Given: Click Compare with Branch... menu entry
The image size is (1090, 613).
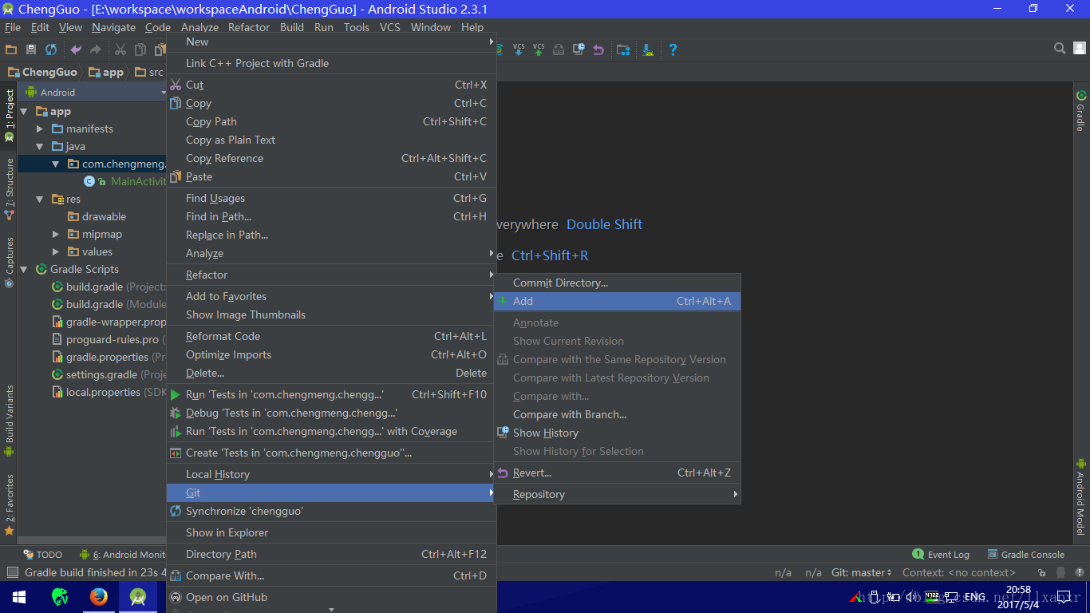Looking at the screenshot, I should coord(618,414).
